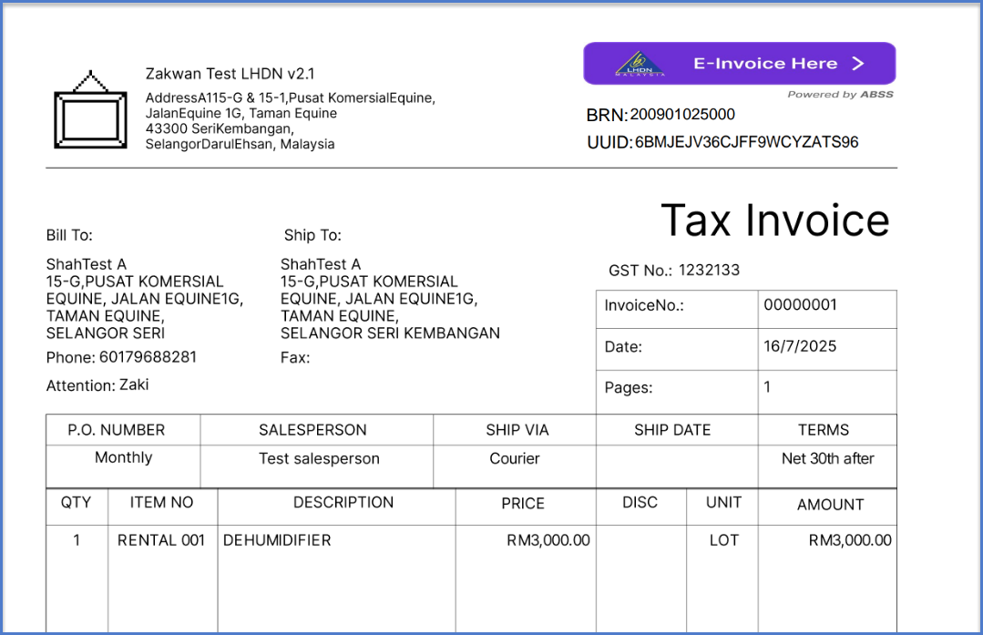Image resolution: width=983 pixels, height=635 pixels.
Task: Click the SALESPERSON column header
Action: 312,430
